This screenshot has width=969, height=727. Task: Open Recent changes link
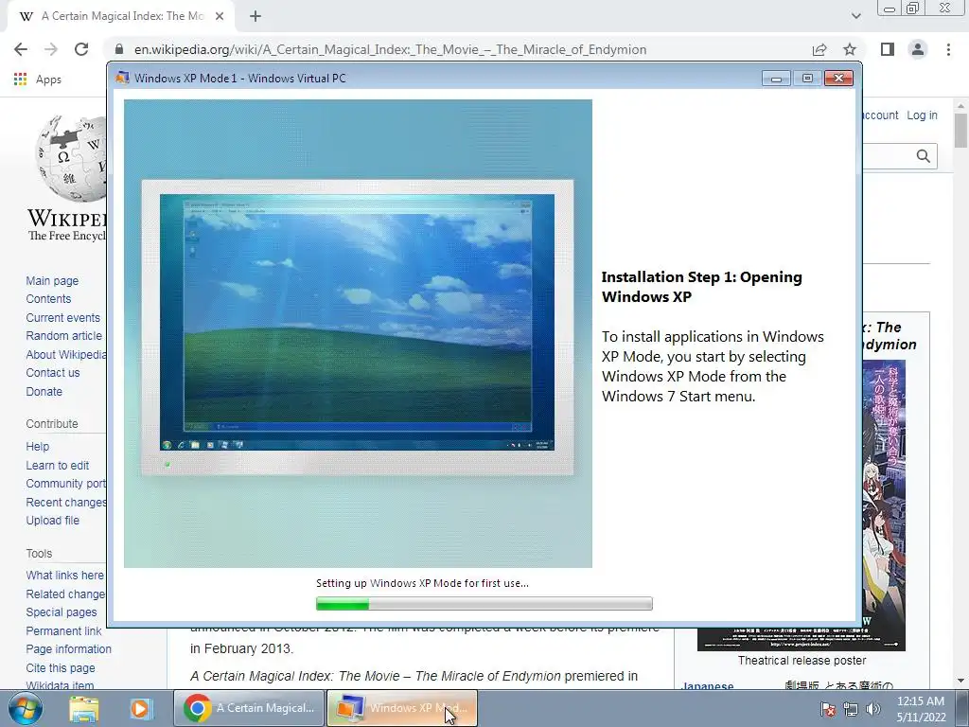click(66, 502)
